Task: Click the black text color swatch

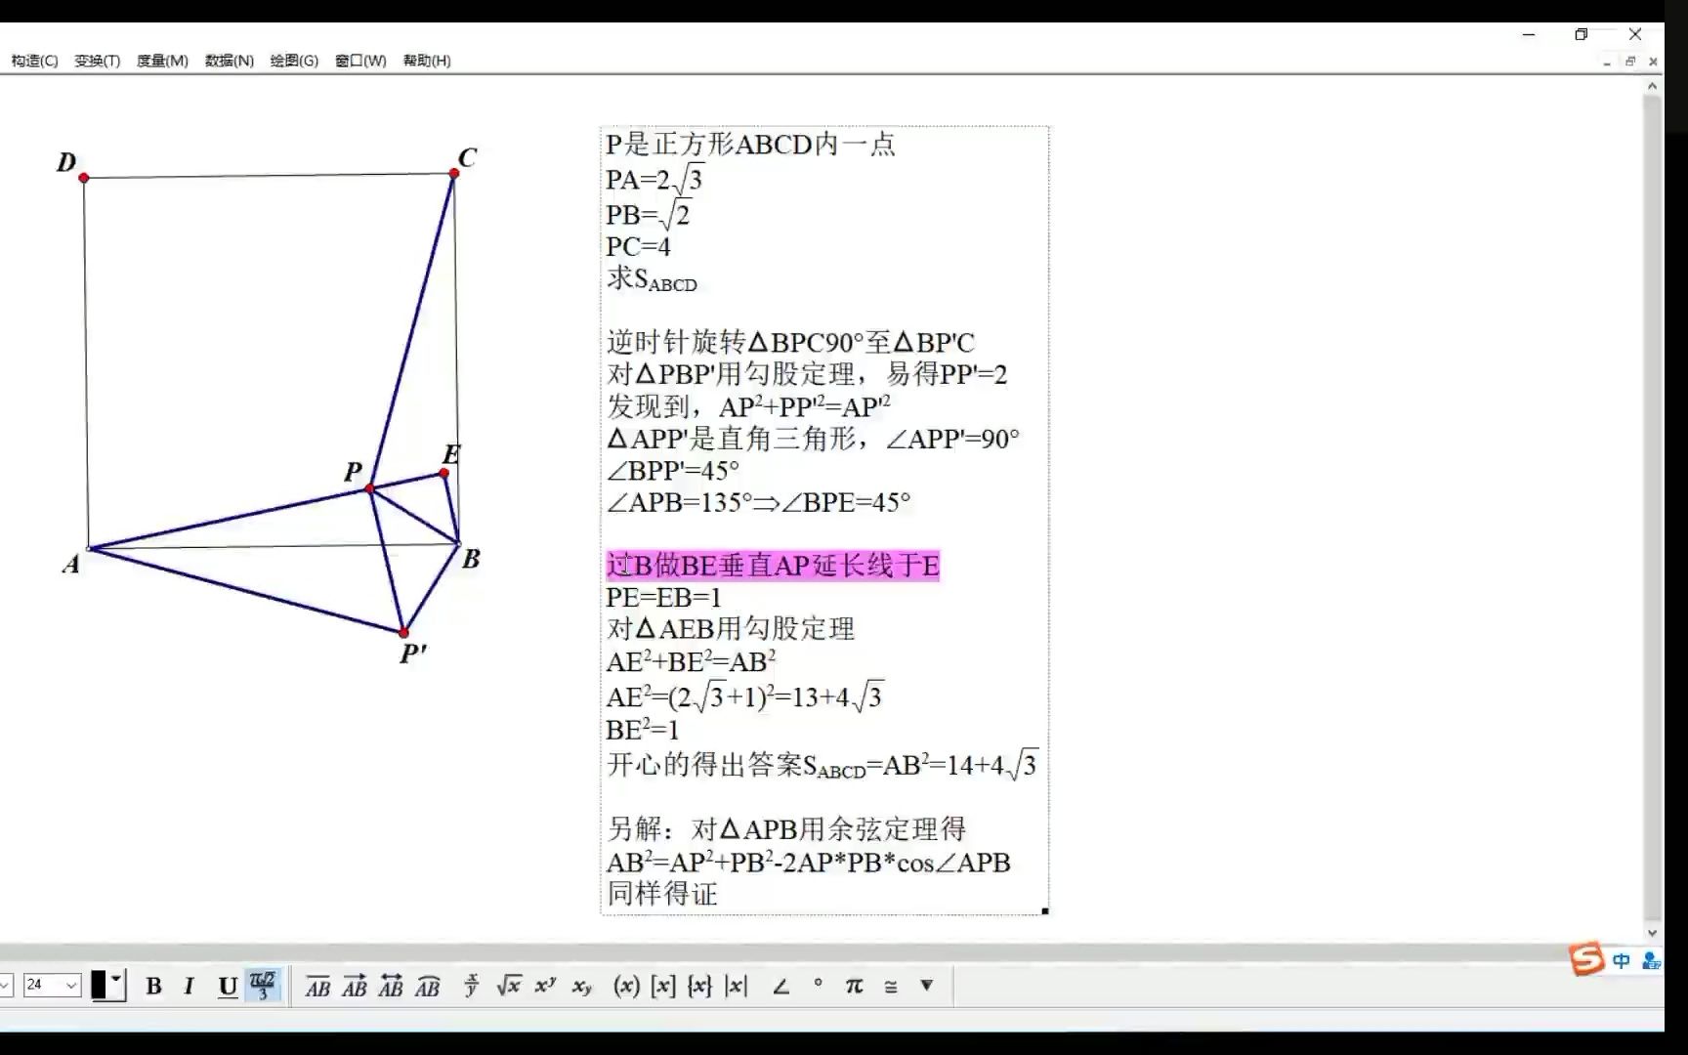Action: click(x=99, y=986)
